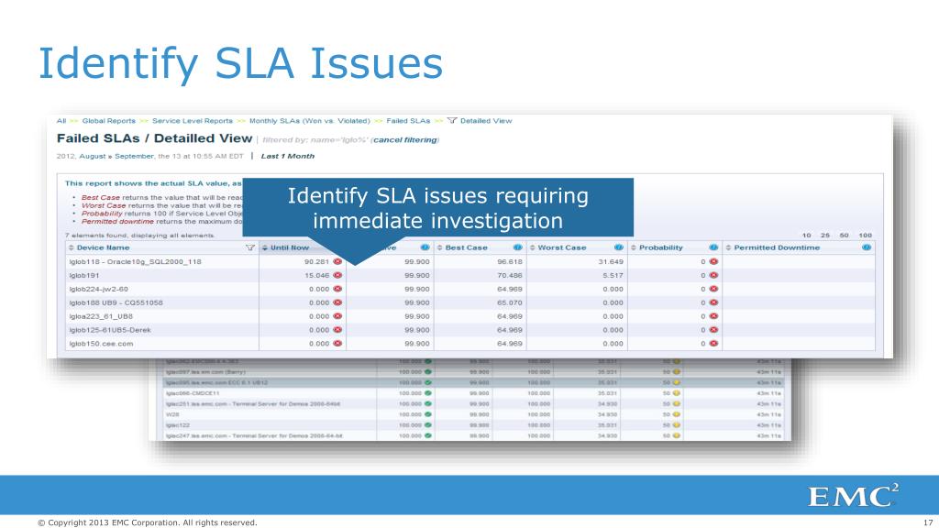Click the filter funnel icon before Detailed View
This screenshot has width=939, height=528.
point(452,121)
